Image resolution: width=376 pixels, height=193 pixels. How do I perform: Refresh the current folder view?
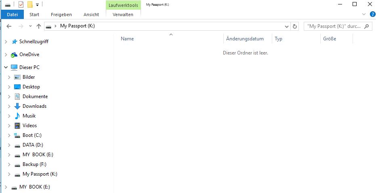pyautogui.click(x=295, y=27)
